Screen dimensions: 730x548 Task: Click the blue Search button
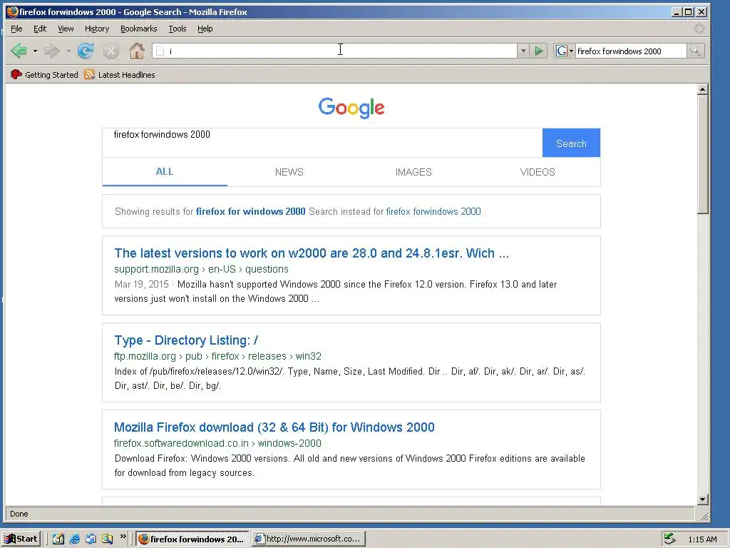[x=571, y=143]
